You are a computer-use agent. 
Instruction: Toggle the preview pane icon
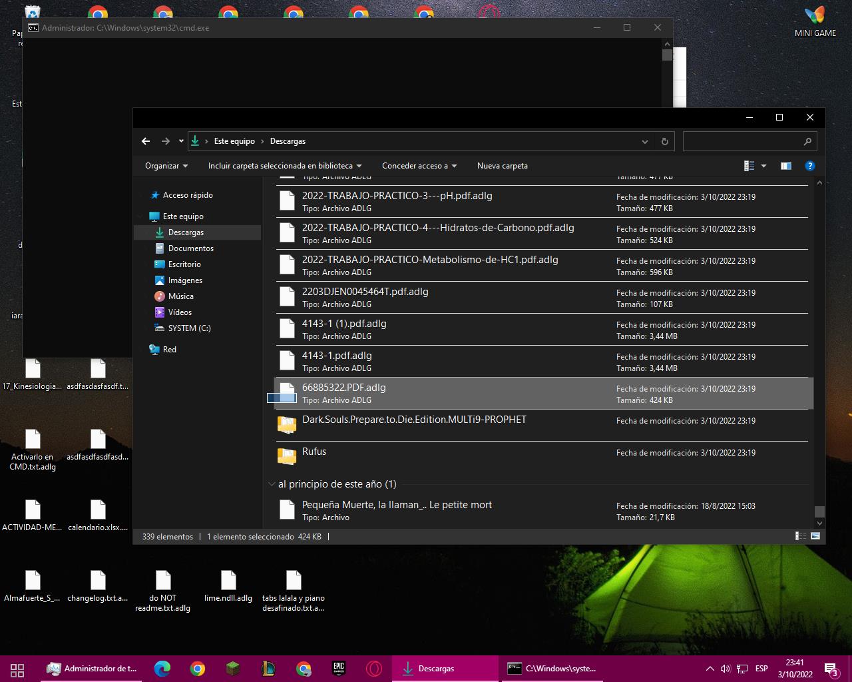[x=785, y=166]
